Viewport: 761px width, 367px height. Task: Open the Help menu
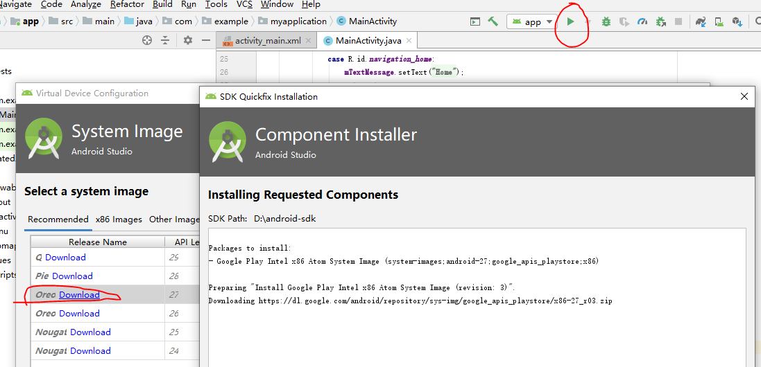tap(311, 4)
